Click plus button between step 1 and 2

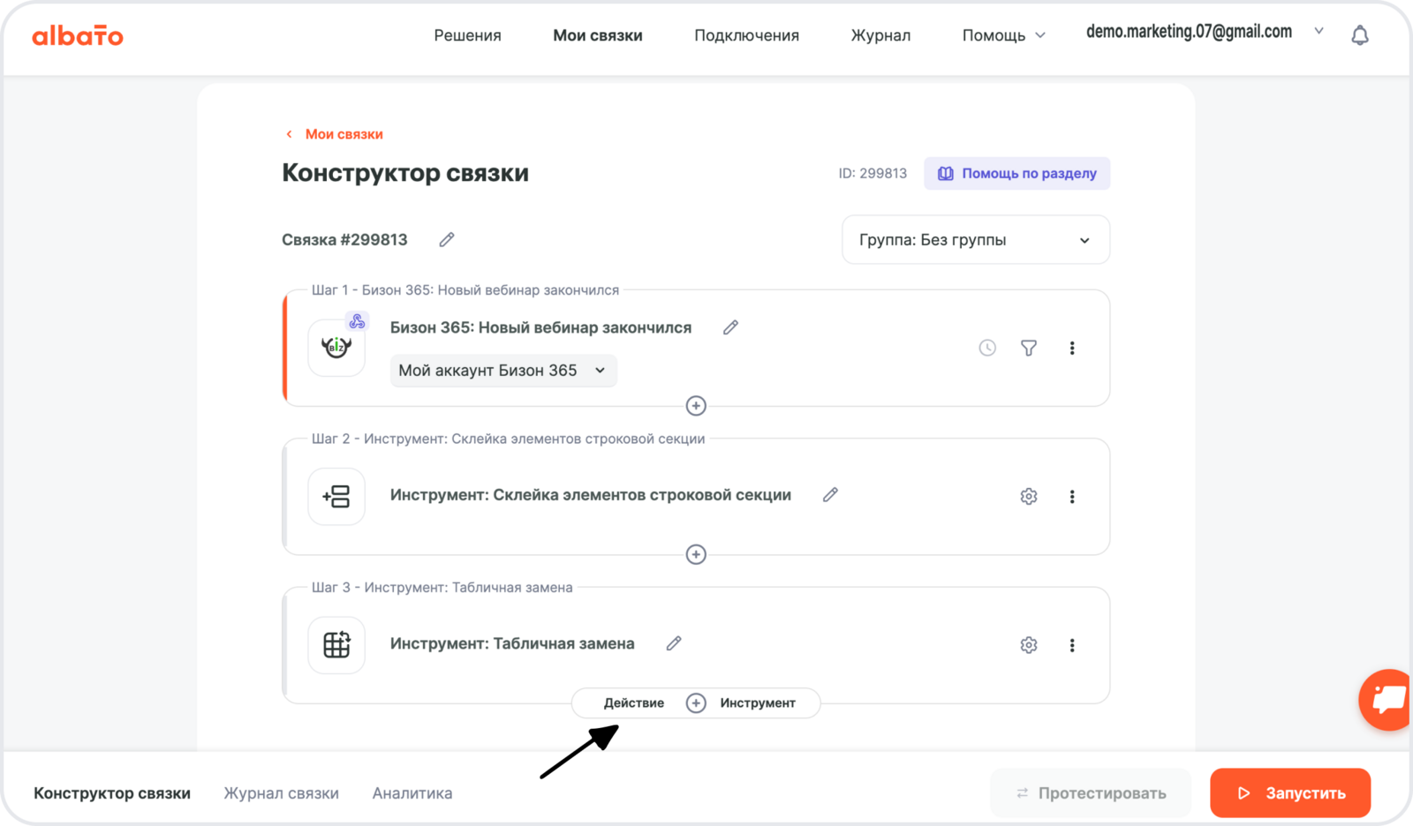(x=696, y=406)
